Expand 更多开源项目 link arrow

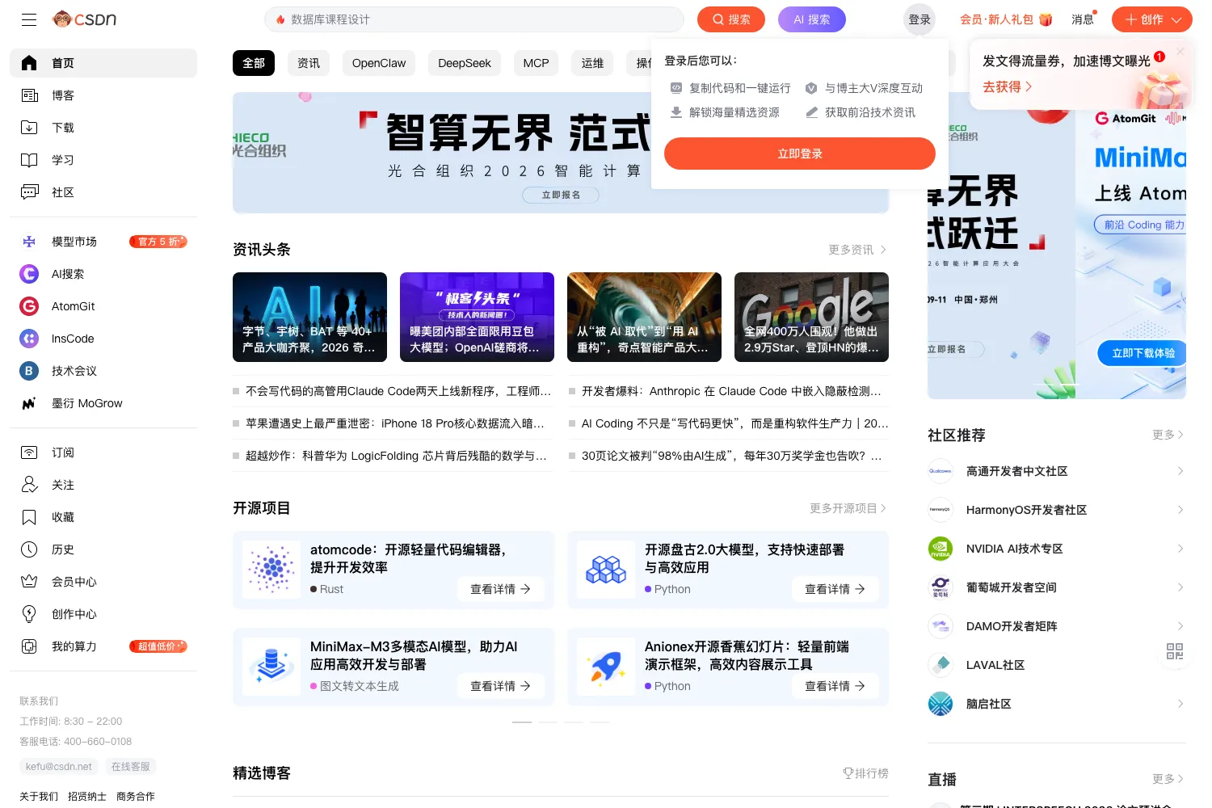[883, 508]
